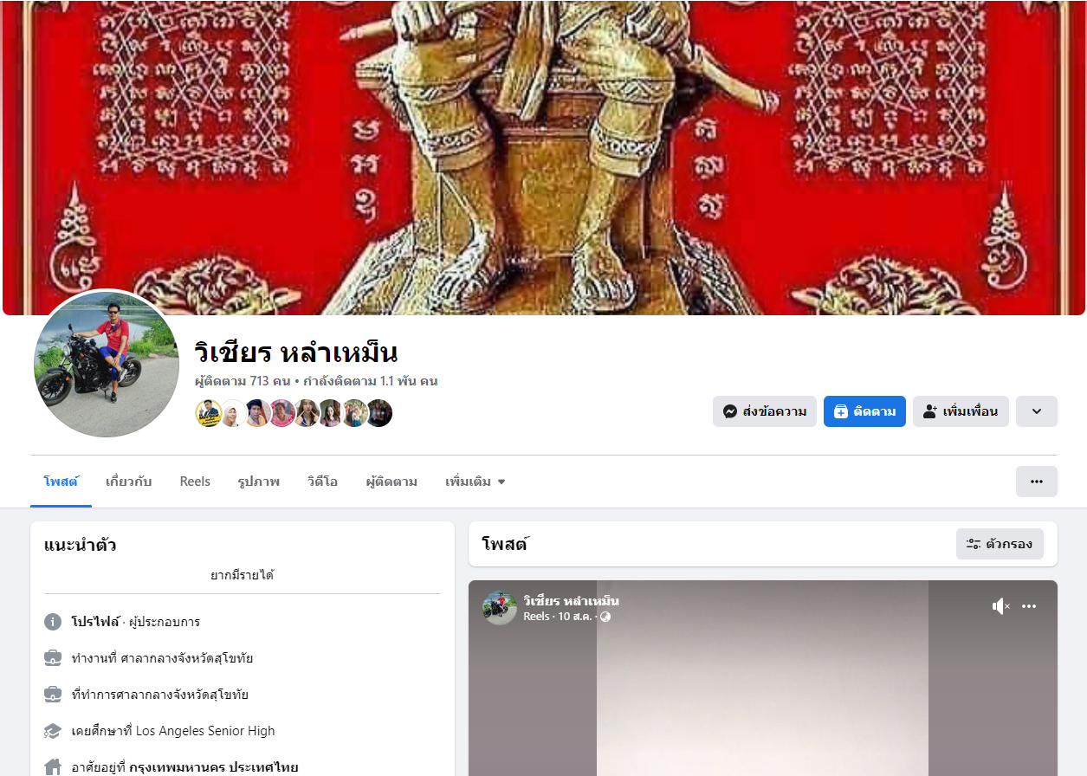Viewport: 1087px width, 776px height.
Task: Click the first follower avatar in row
Action: [x=209, y=413]
